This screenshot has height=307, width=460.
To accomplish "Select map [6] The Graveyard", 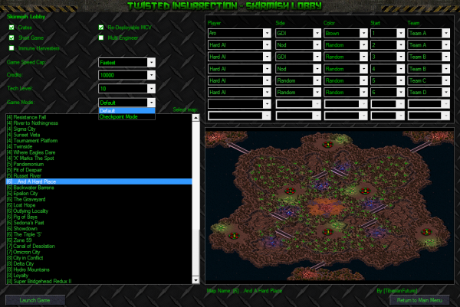I will point(99,199).
